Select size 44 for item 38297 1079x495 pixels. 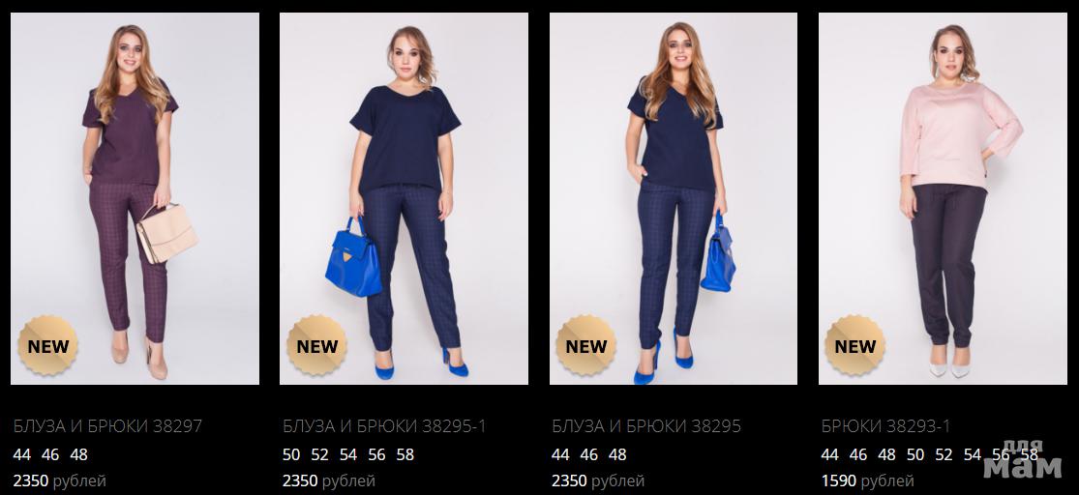pyautogui.click(x=22, y=454)
